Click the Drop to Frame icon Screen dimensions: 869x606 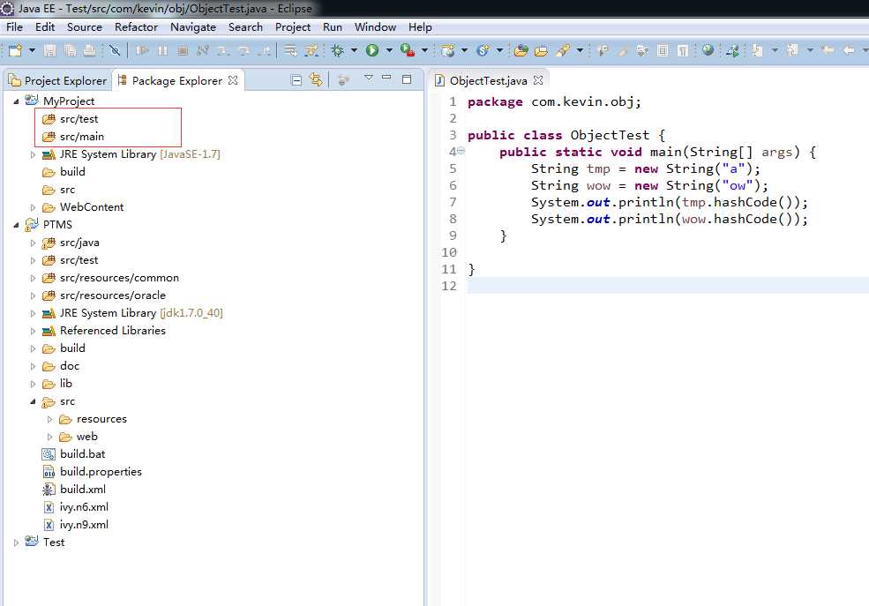tap(290, 51)
